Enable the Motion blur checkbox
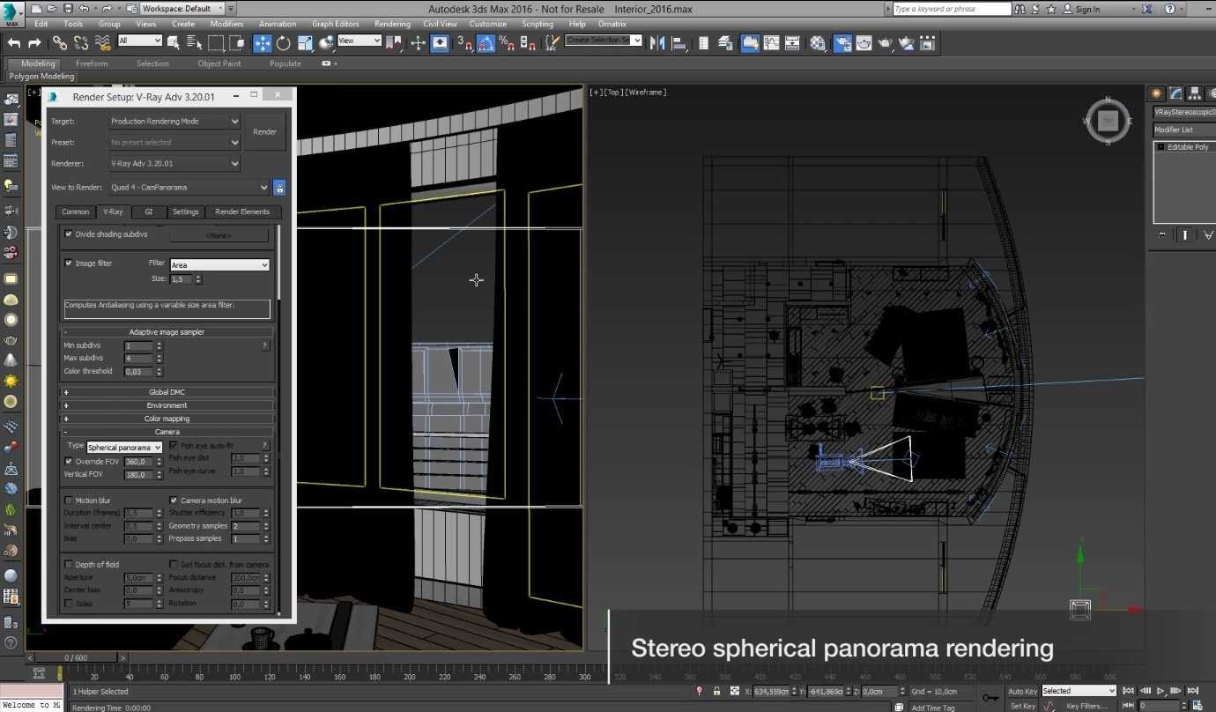 (x=69, y=501)
